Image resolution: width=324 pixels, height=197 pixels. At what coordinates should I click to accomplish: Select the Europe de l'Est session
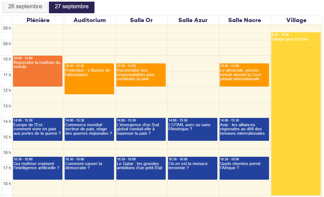pos(38,129)
